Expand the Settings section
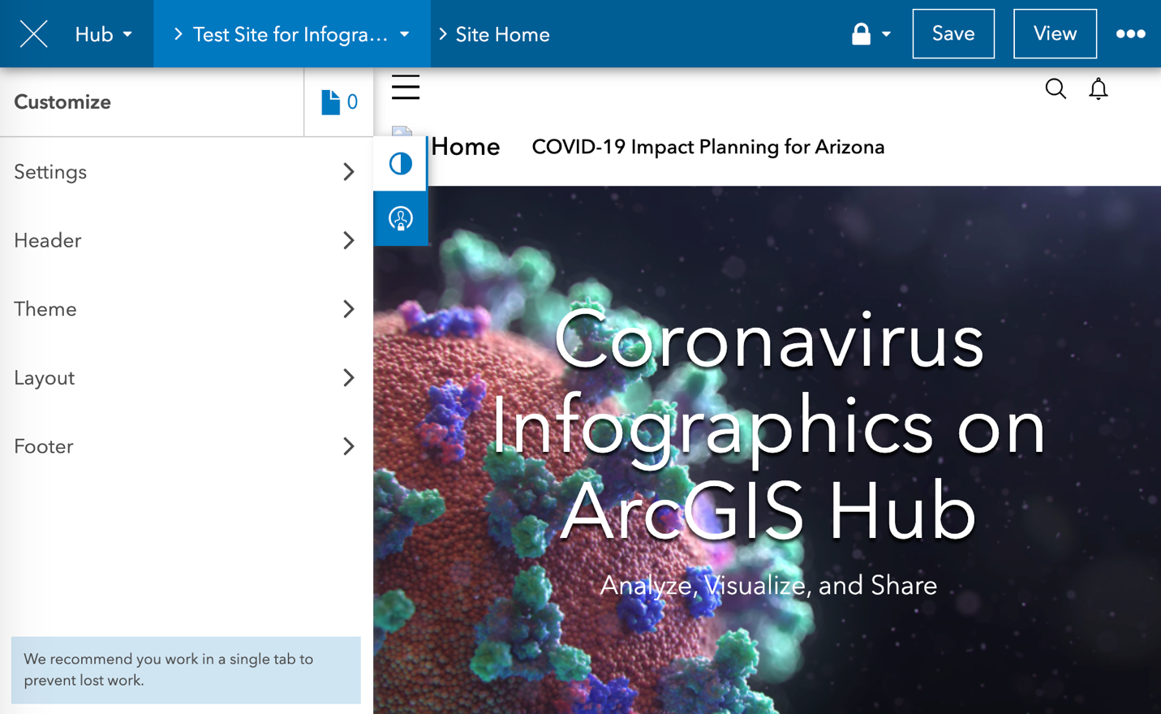Viewport: 1161px width, 714px height. coord(185,172)
